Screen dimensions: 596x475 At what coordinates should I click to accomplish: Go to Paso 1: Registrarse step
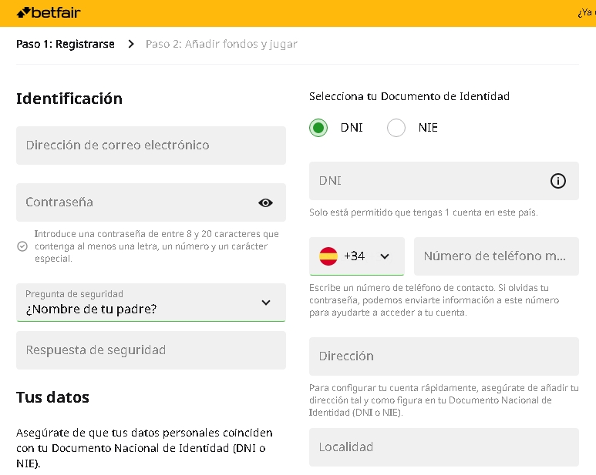(66, 44)
